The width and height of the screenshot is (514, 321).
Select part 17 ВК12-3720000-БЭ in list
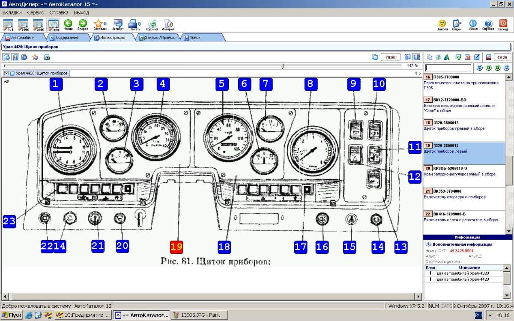tap(464, 107)
